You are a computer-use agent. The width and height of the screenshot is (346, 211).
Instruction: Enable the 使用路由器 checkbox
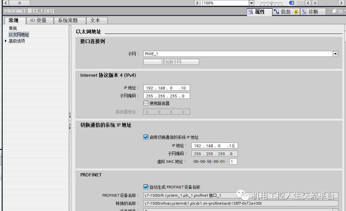146,103
